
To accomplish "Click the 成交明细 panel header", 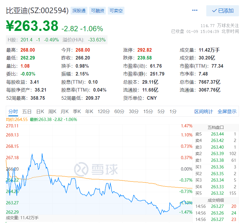I will [x=216, y=200].
